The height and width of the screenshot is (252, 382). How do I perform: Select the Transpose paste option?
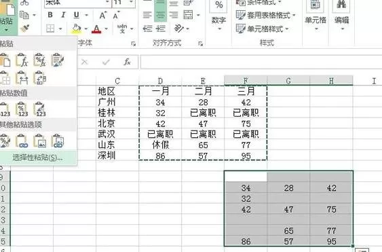(x=40, y=78)
